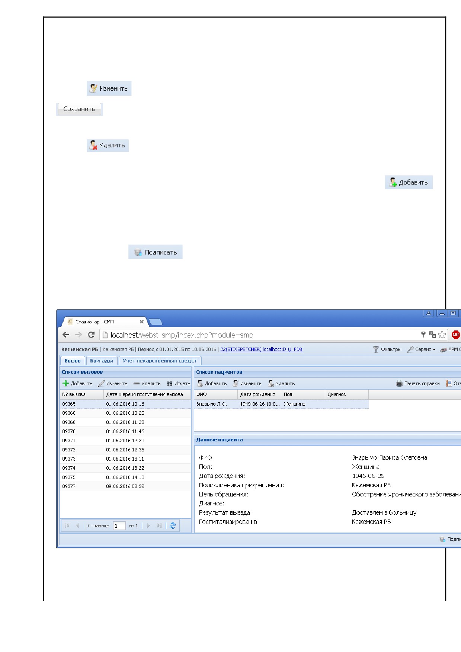Screen dimensions: 461x652
Task: Delete call with minus Удалить in call list
Action: point(147,384)
